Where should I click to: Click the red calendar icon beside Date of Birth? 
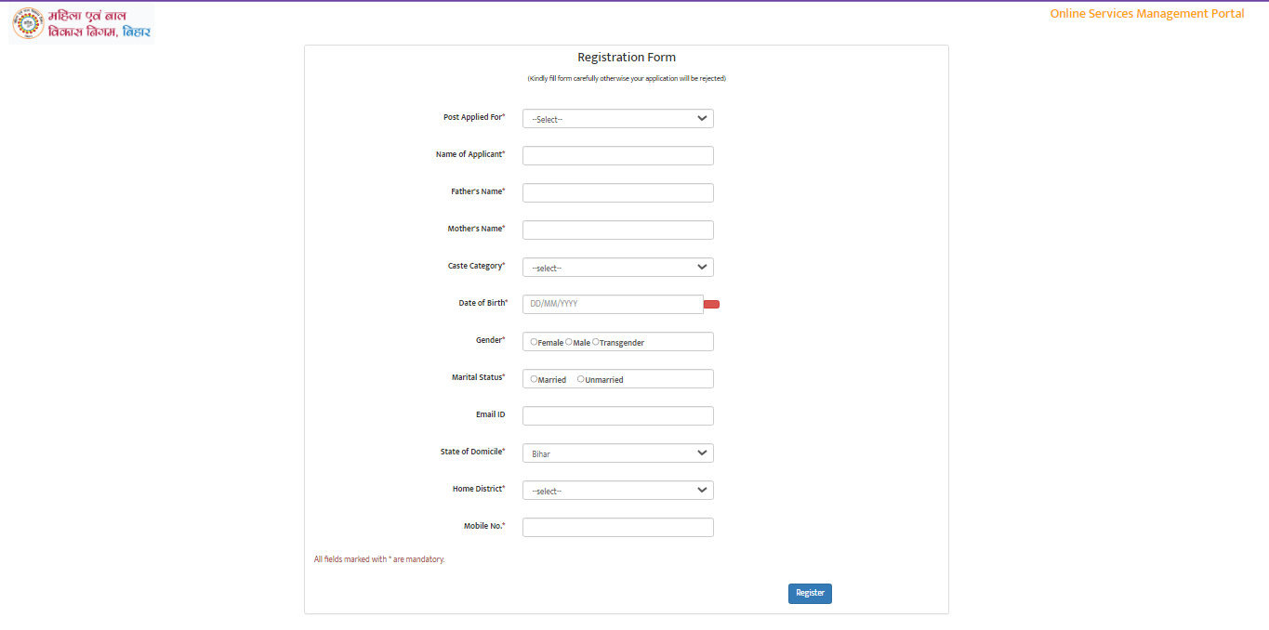[x=711, y=305]
